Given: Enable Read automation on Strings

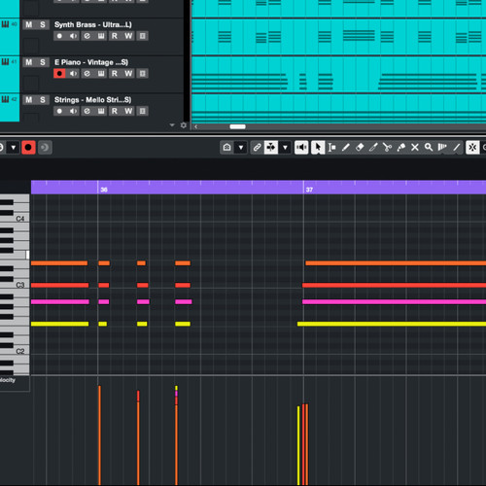Looking at the screenshot, I should pos(115,111).
